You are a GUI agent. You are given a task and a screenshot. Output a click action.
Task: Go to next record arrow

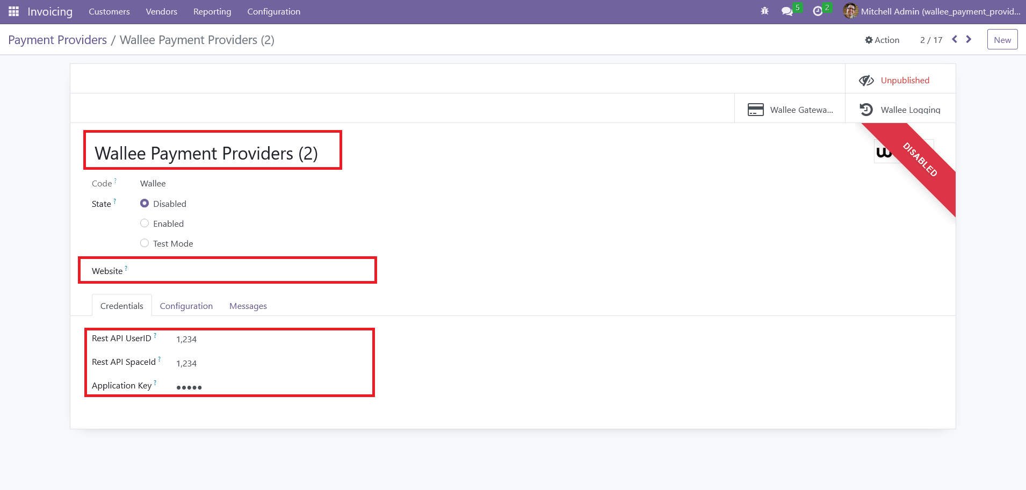click(969, 39)
